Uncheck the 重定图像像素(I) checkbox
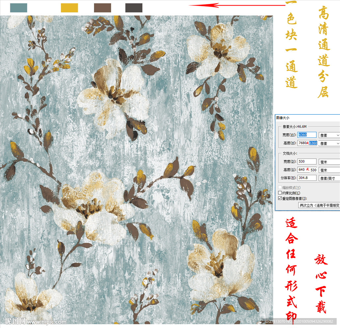 point(280,198)
